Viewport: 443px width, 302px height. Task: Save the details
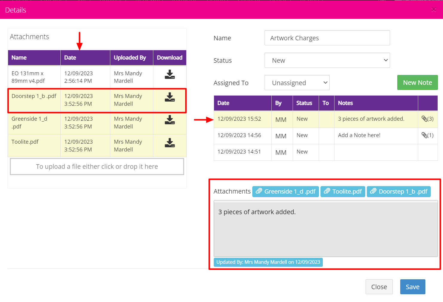(413, 287)
